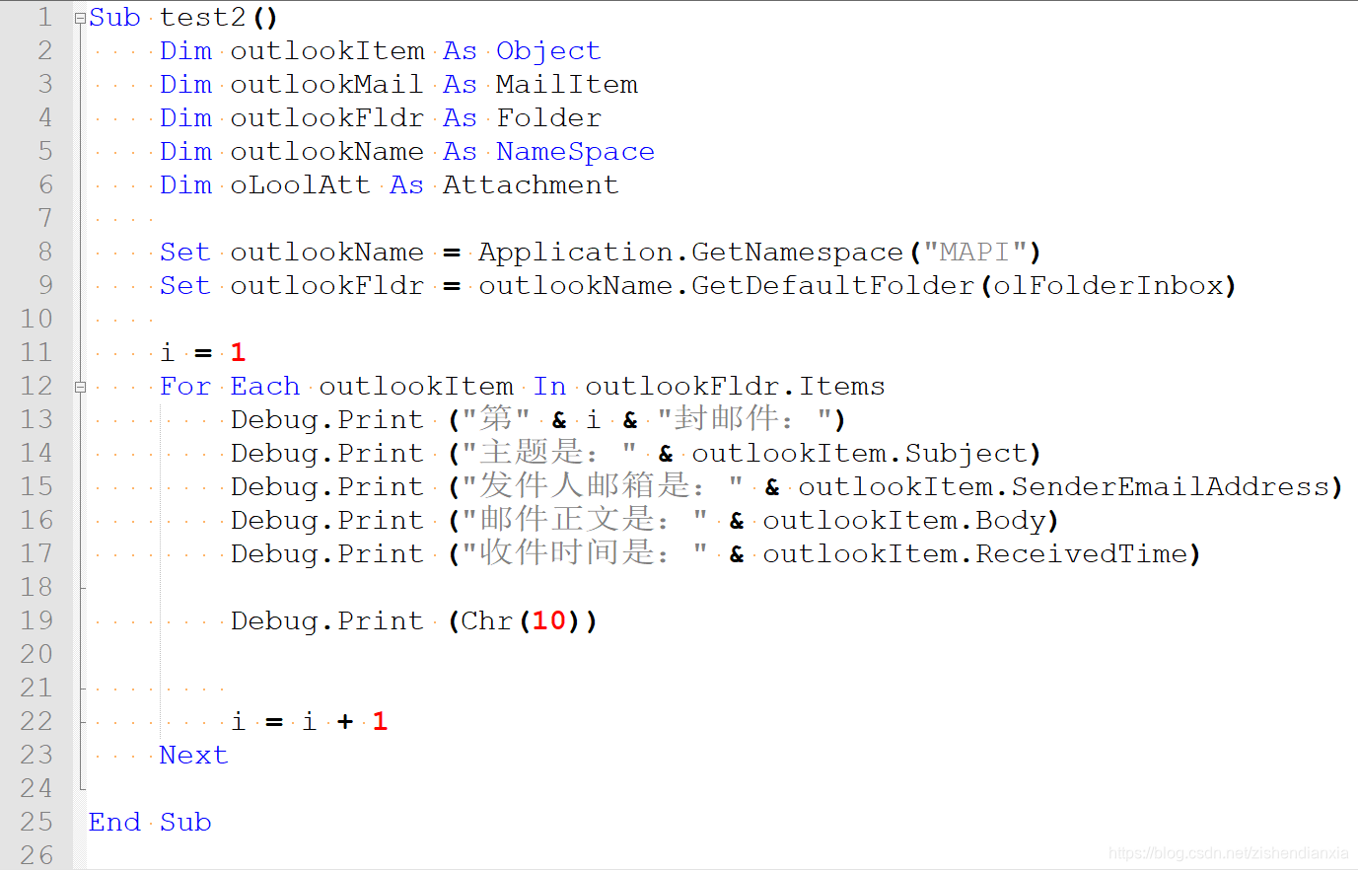
Task: Click the "邮件正文是：" string
Action: click(585, 520)
